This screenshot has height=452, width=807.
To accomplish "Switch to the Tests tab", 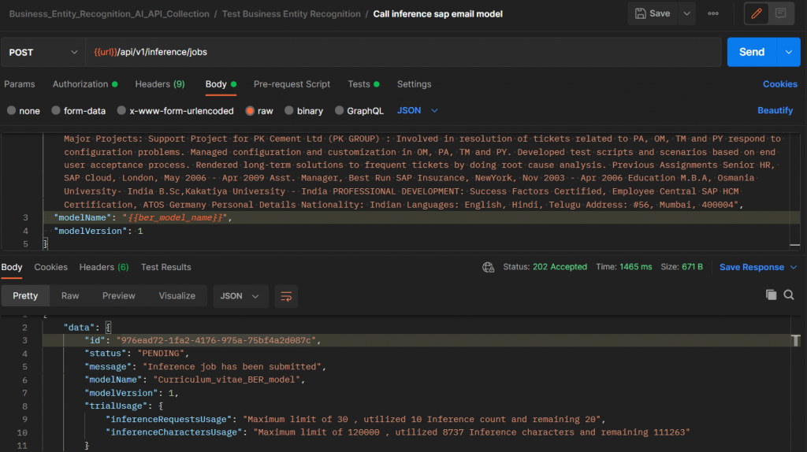I will (363, 83).
